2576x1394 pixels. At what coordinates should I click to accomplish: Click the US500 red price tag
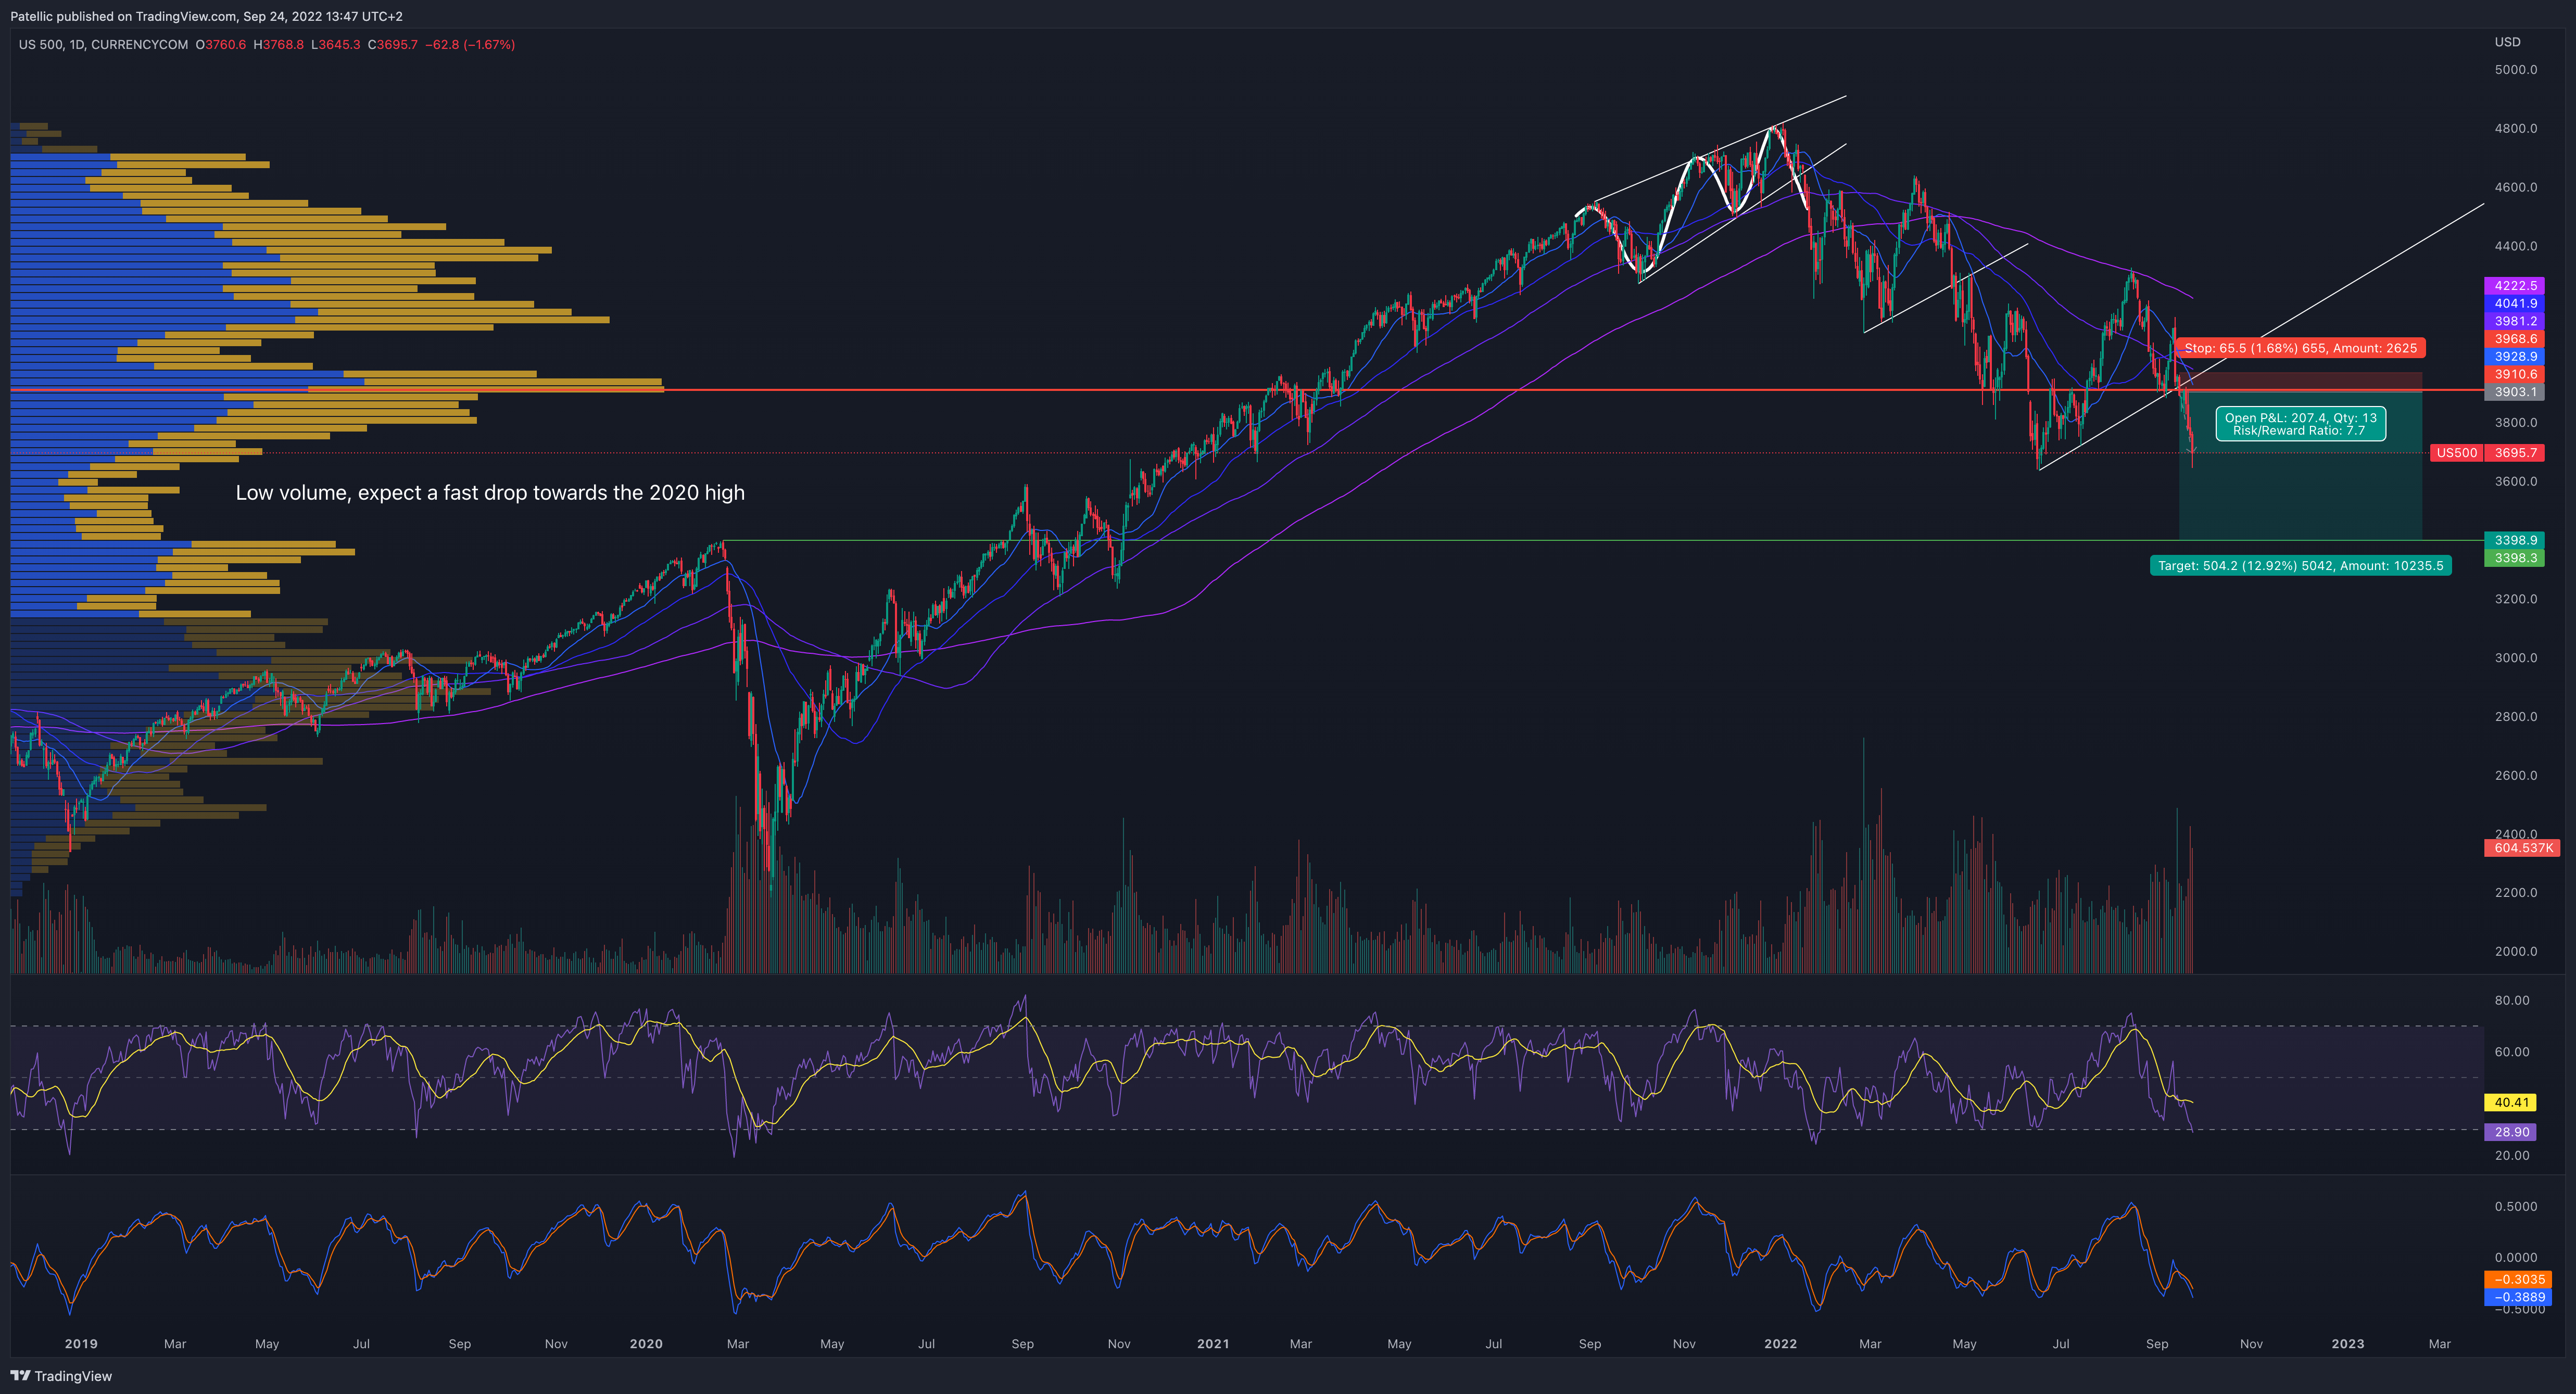click(2456, 453)
